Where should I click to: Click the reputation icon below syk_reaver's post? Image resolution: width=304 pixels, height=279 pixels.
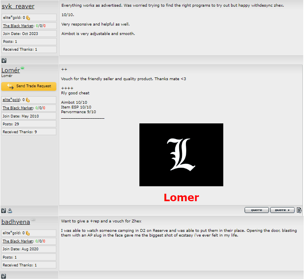click(x=4, y=61)
